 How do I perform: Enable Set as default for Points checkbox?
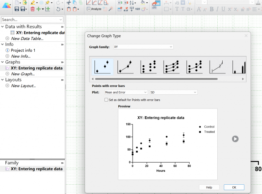click(106, 100)
